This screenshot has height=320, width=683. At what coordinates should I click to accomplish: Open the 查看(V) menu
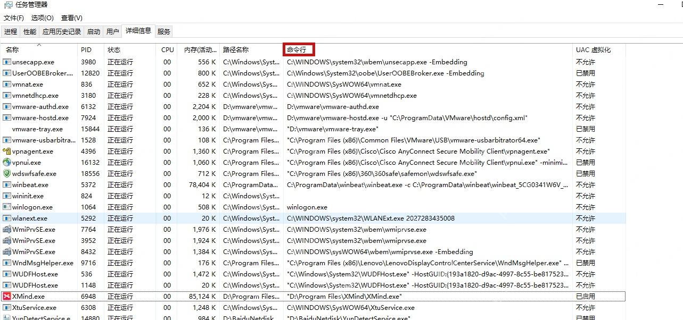[72, 18]
